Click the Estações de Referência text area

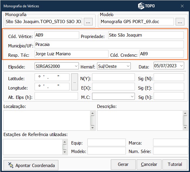(33, 147)
